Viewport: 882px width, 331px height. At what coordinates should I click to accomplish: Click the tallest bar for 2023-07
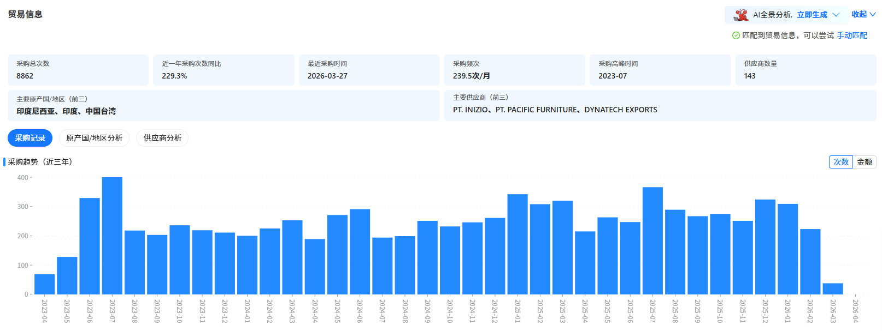pos(112,236)
